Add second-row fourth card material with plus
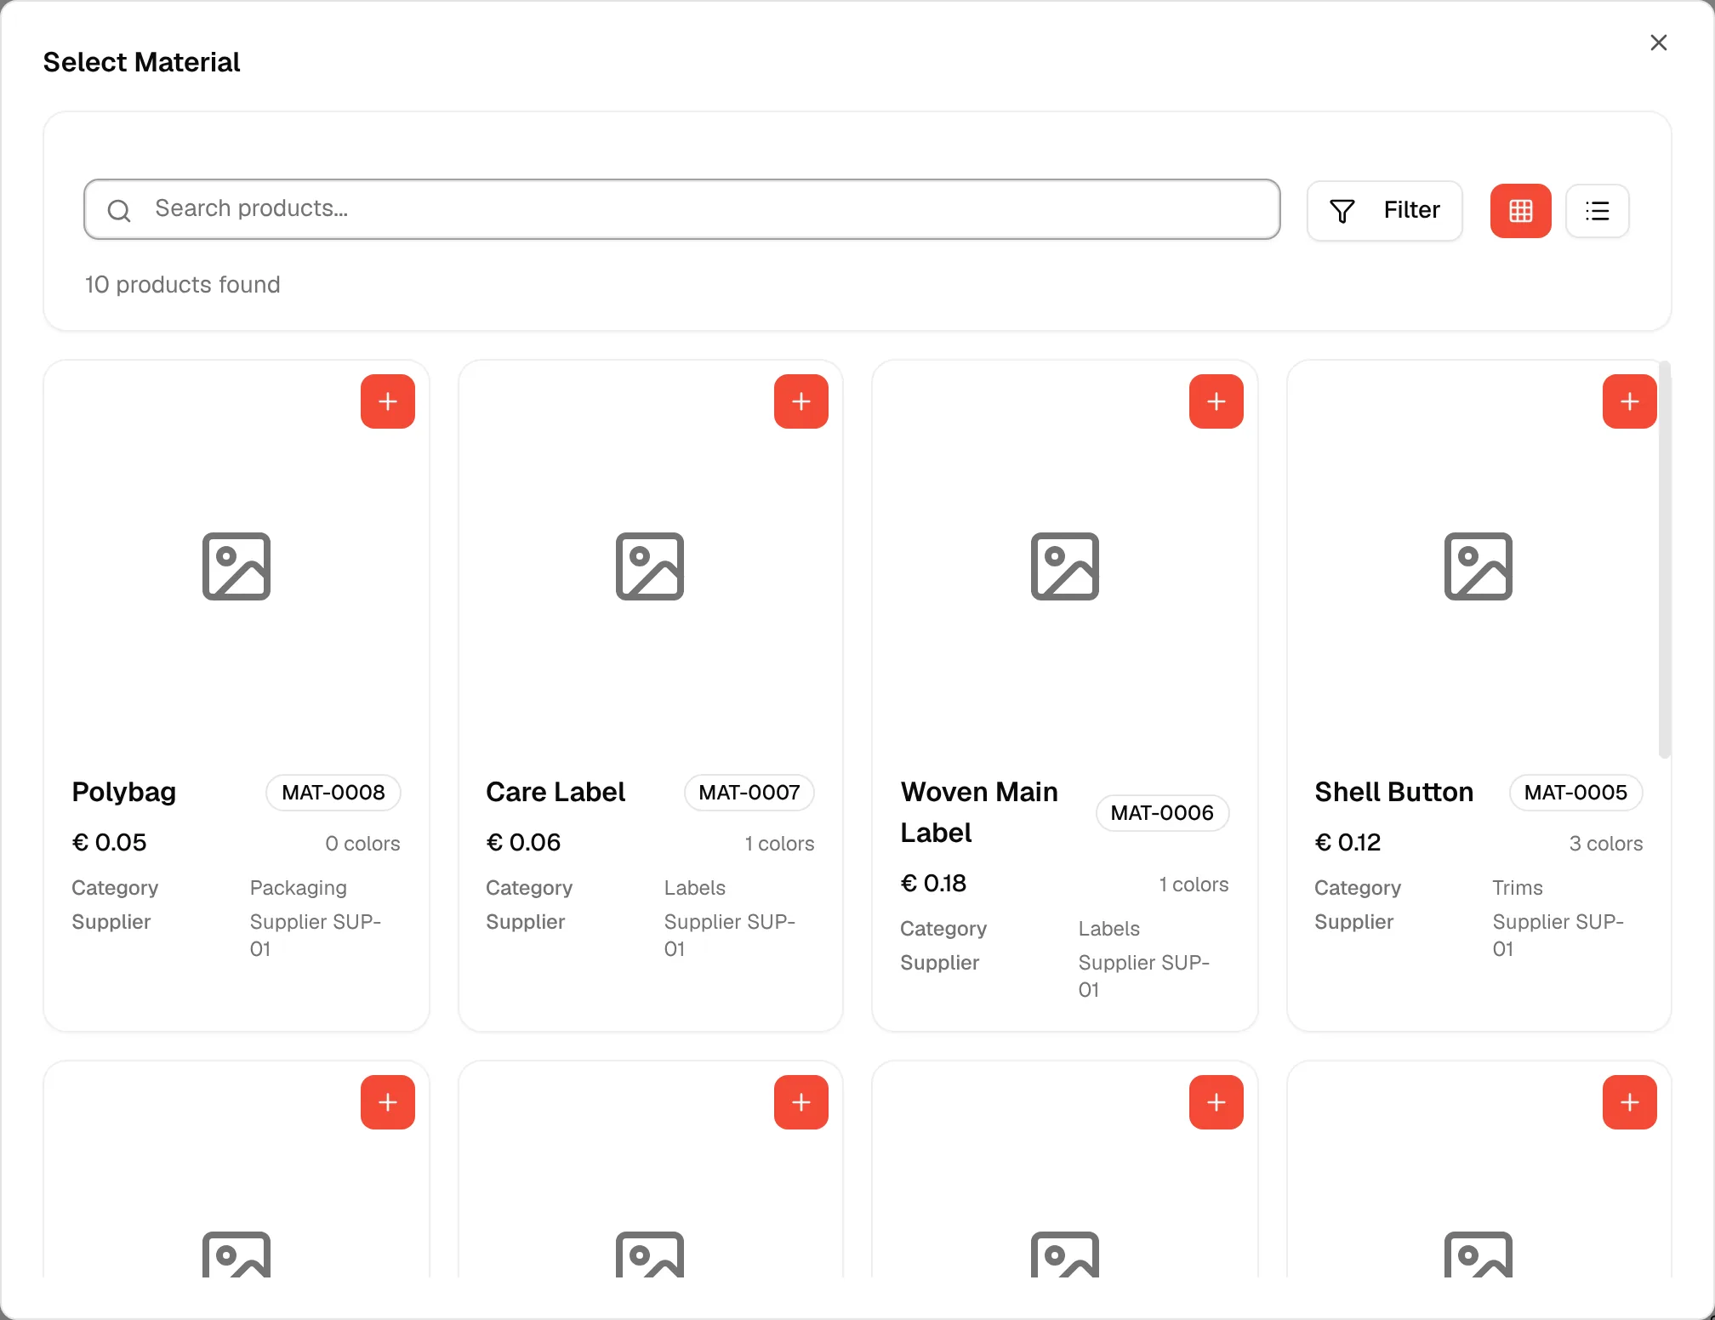The height and width of the screenshot is (1320, 1715). point(1630,1102)
